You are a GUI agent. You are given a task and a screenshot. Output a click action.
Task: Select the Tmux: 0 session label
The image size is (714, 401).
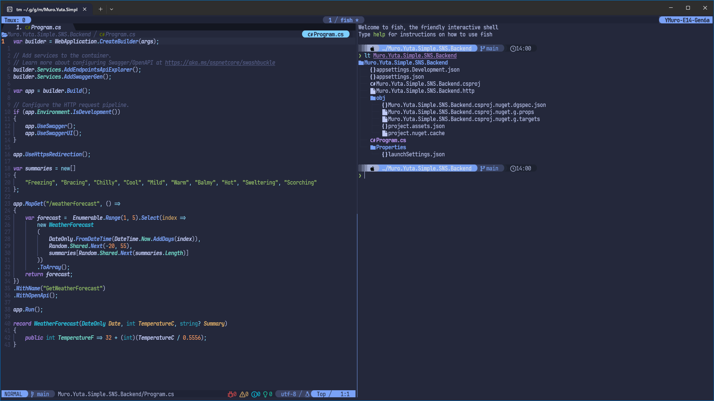pyautogui.click(x=15, y=20)
